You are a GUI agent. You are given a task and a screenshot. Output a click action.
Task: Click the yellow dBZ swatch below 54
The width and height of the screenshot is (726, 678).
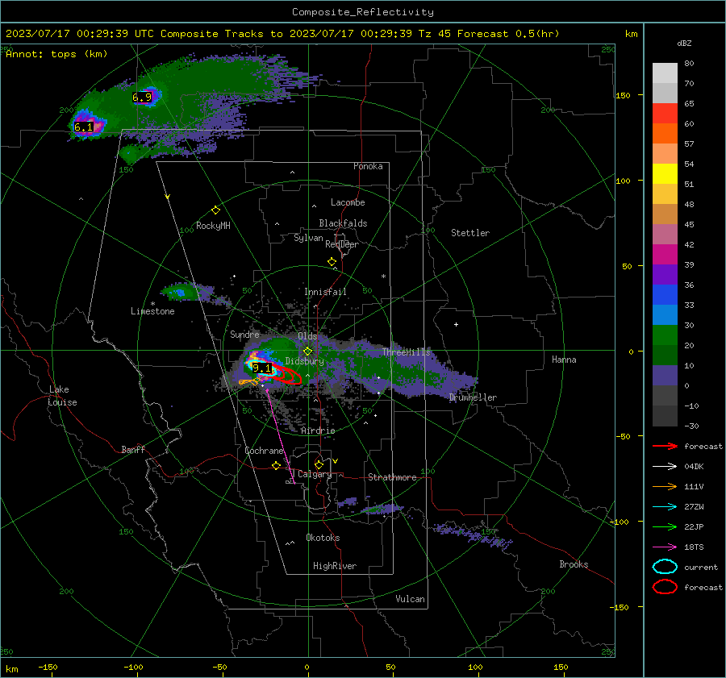[x=665, y=174]
